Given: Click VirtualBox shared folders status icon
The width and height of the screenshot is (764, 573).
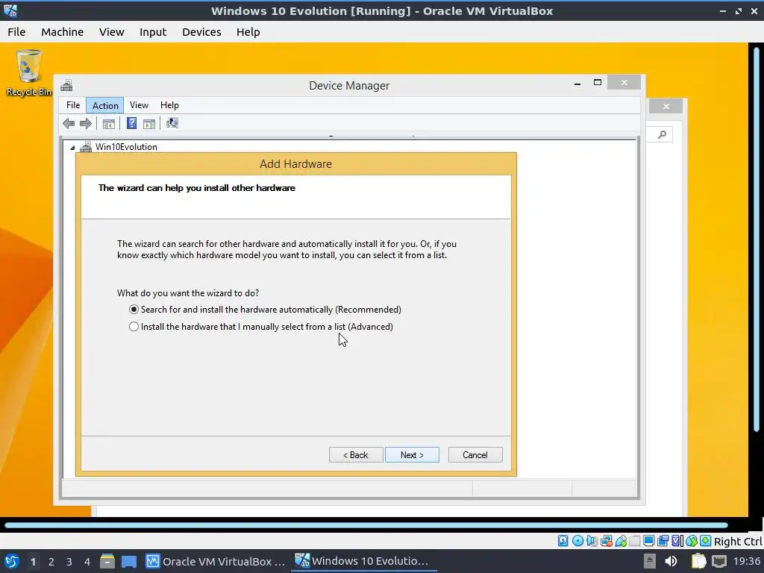Looking at the screenshot, I should pyautogui.click(x=634, y=541).
